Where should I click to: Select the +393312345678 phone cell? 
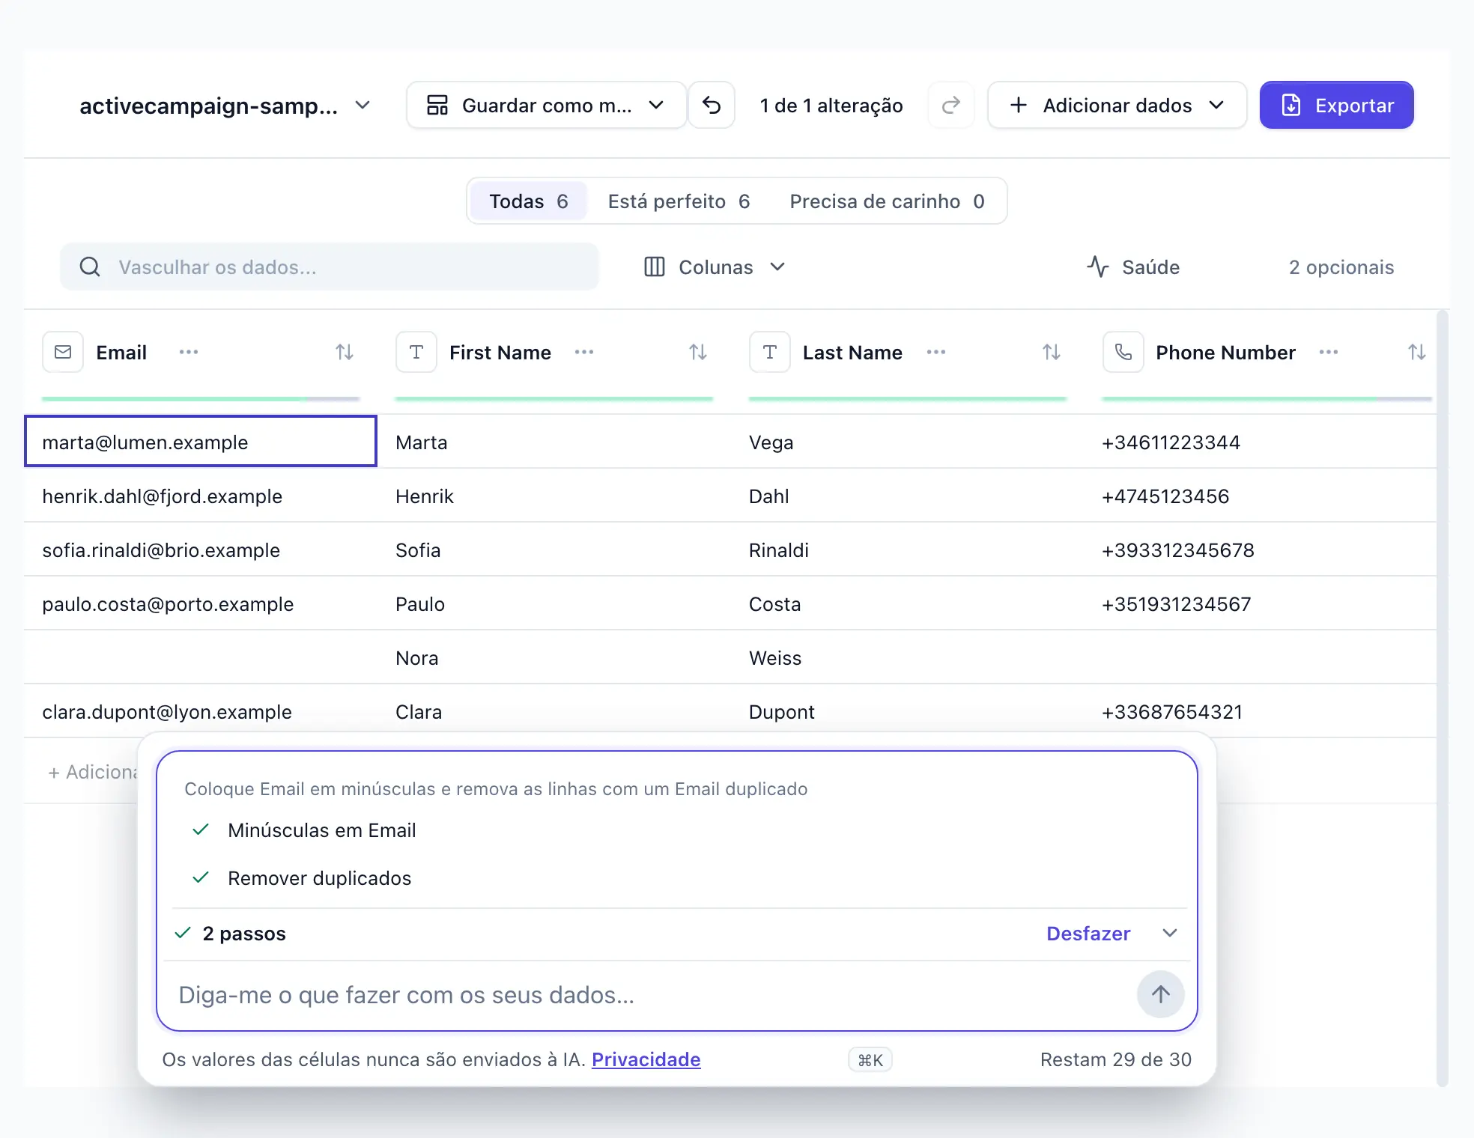pyautogui.click(x=1261, y=550)
